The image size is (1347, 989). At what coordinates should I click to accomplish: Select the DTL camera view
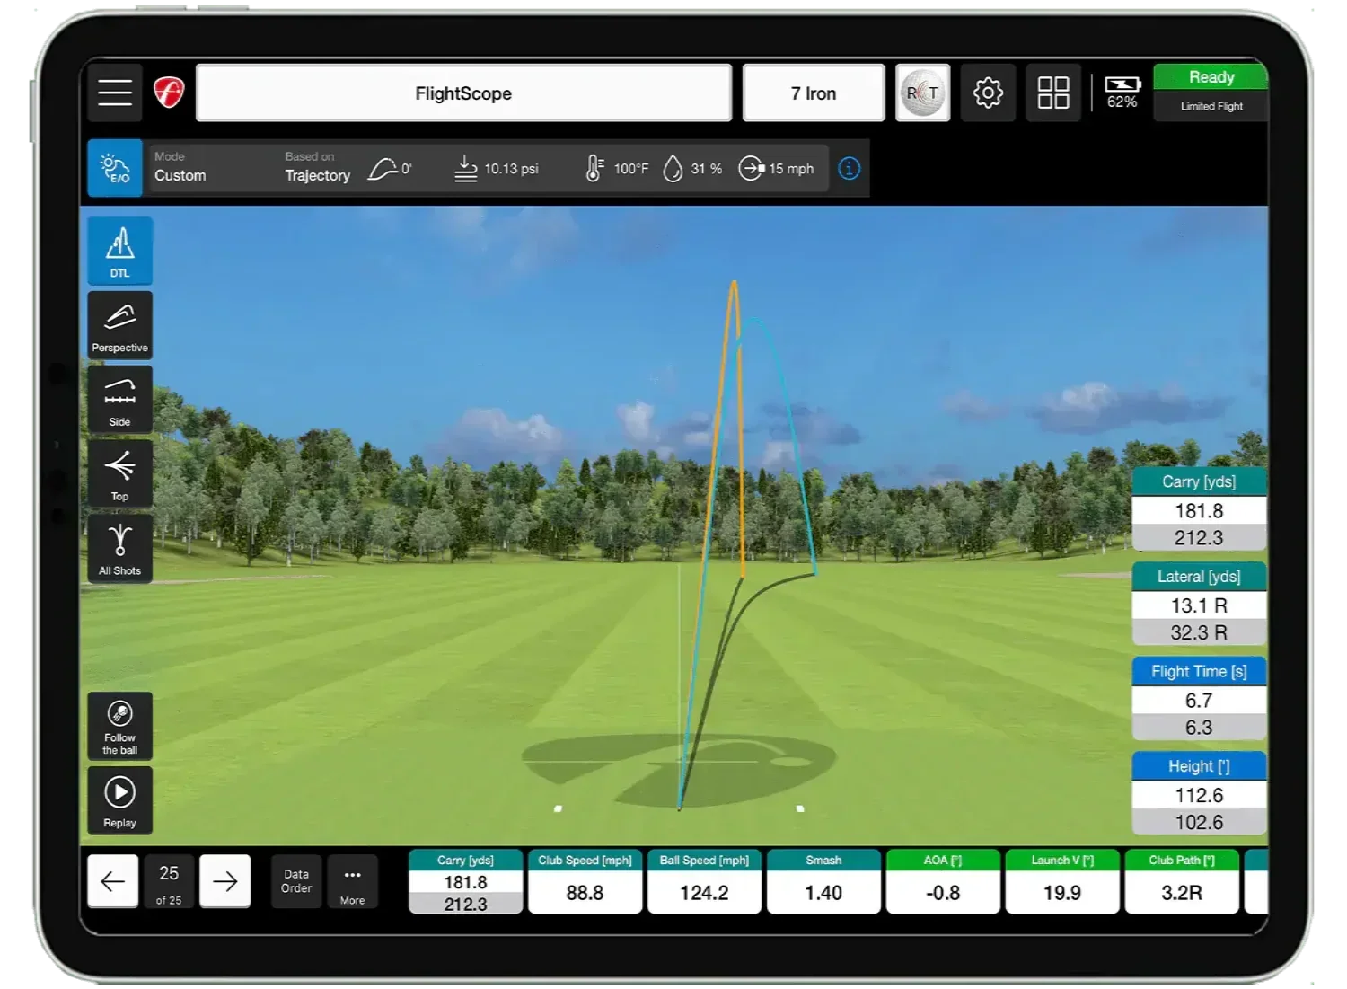pos(119,251)
